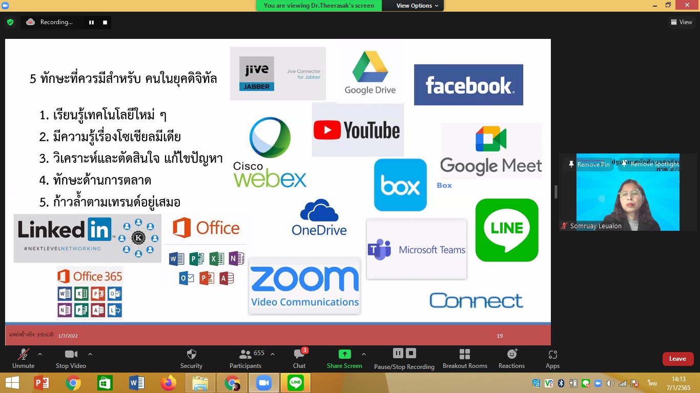This screenshot has width=700, height=393.
Task: Open the Participants panel
Action: [245, 354]
